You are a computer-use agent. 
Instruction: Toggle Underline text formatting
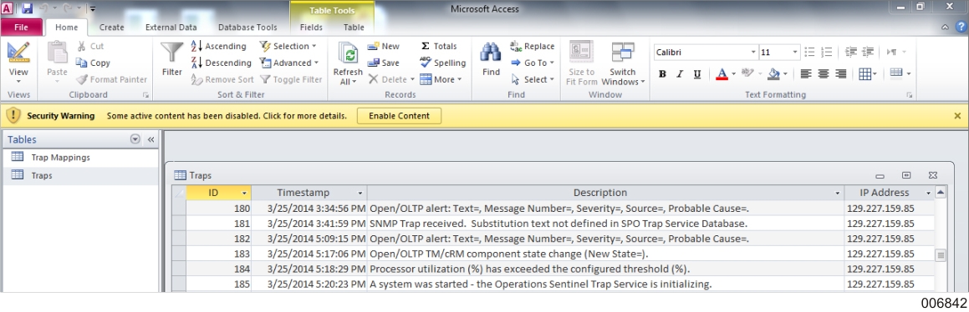697,74
